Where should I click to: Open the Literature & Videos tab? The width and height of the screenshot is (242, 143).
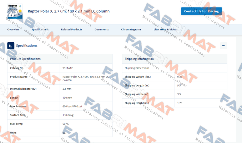(x=166, y=30)
